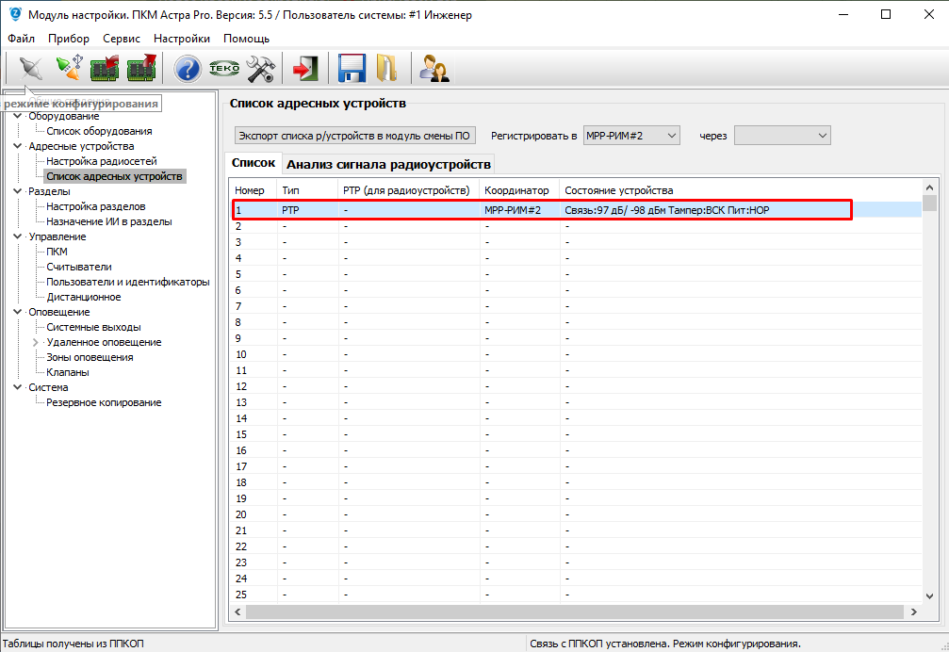This screenshot has height=652, width=949.
Task: Open help with the blue question mark icon
Action: click(x=188, y=69)
